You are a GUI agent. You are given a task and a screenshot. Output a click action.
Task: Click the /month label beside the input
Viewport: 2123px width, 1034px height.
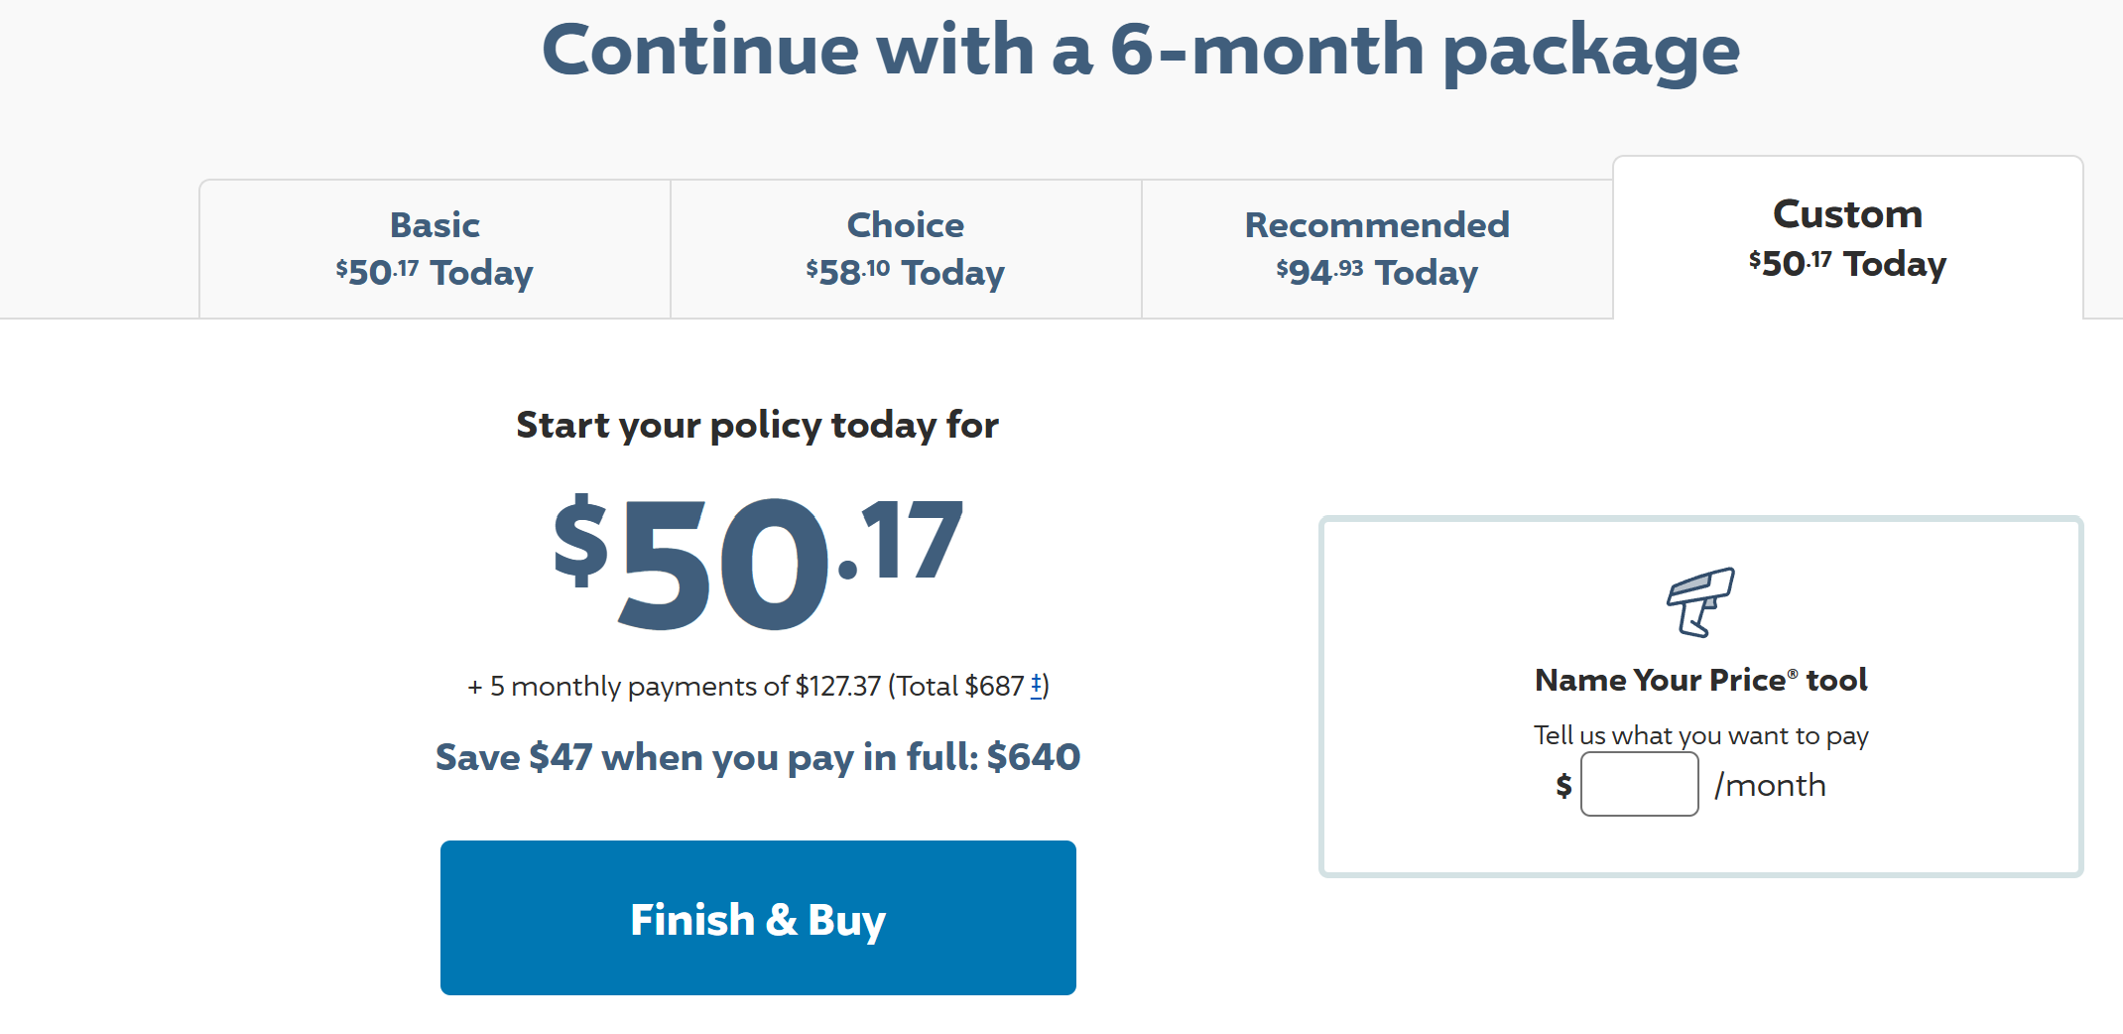coord(1770,785)
